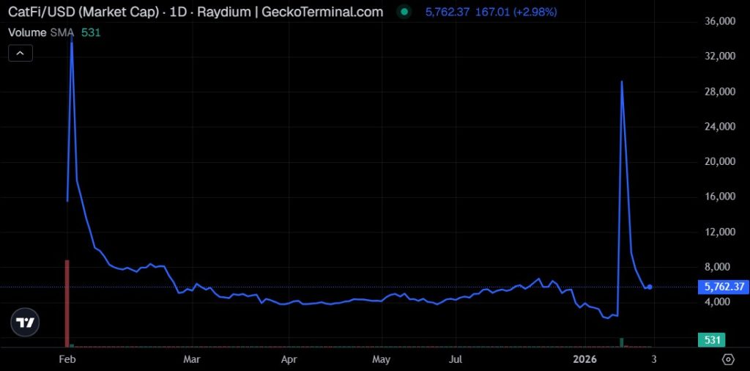Select the Mar marker on time axis

pos(191,359)
